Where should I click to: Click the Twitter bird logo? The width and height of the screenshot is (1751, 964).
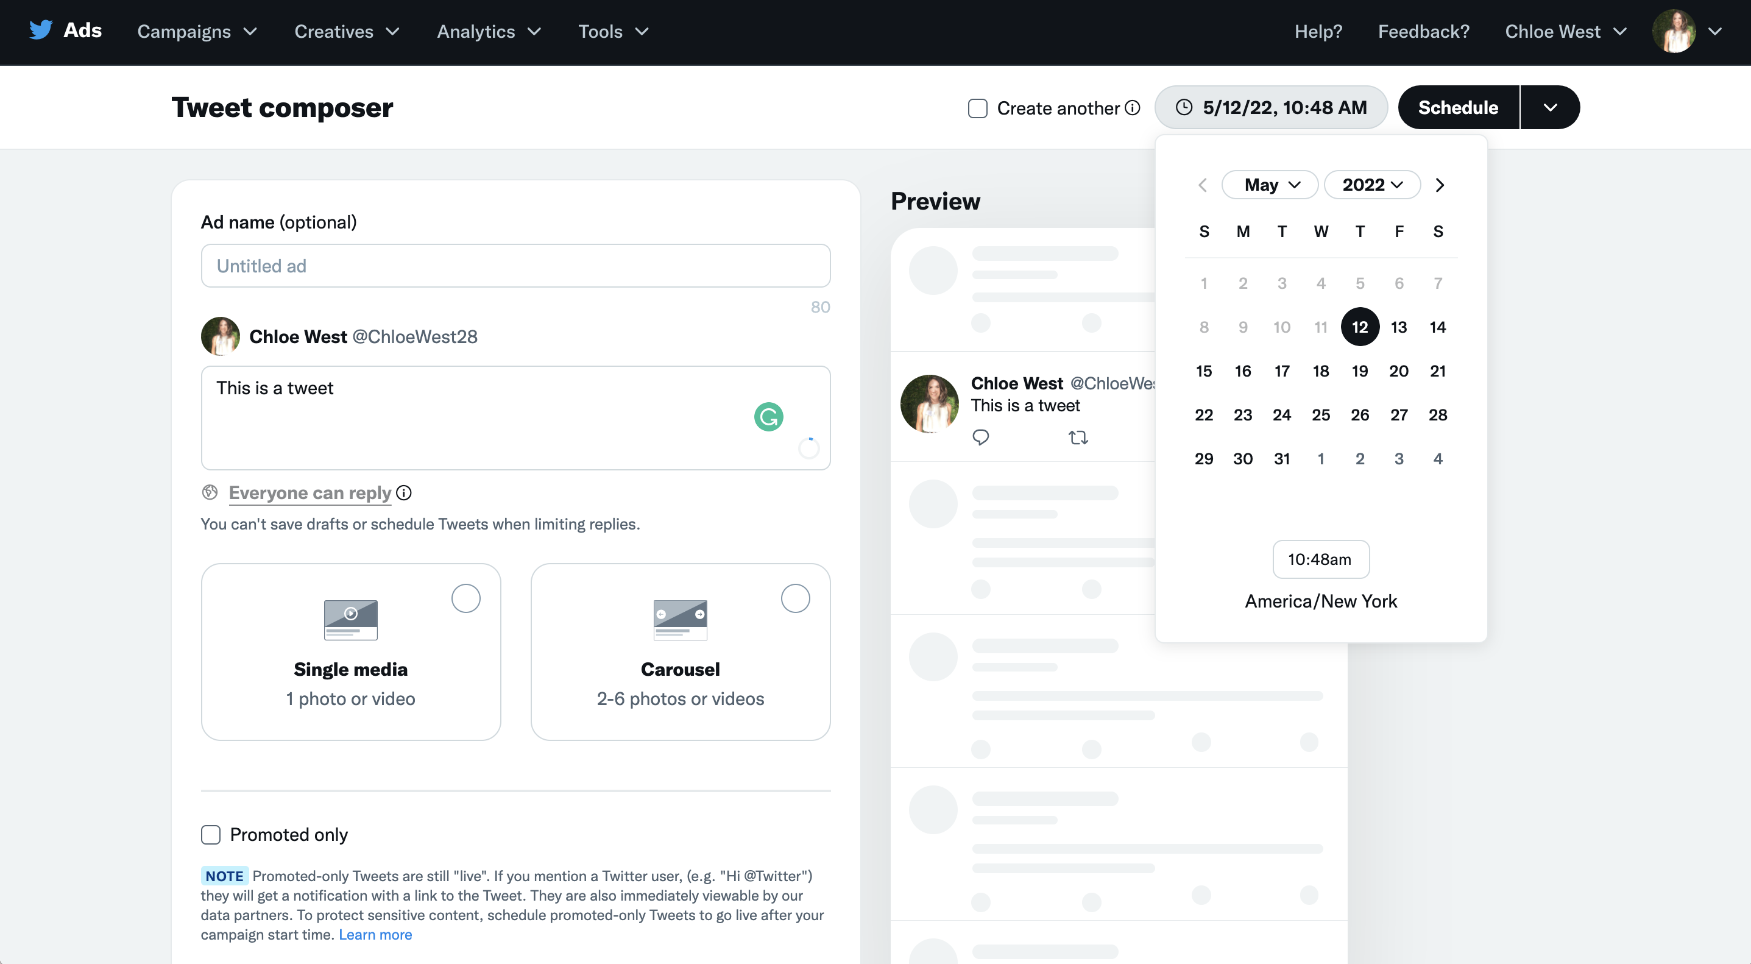pos(41,30)
